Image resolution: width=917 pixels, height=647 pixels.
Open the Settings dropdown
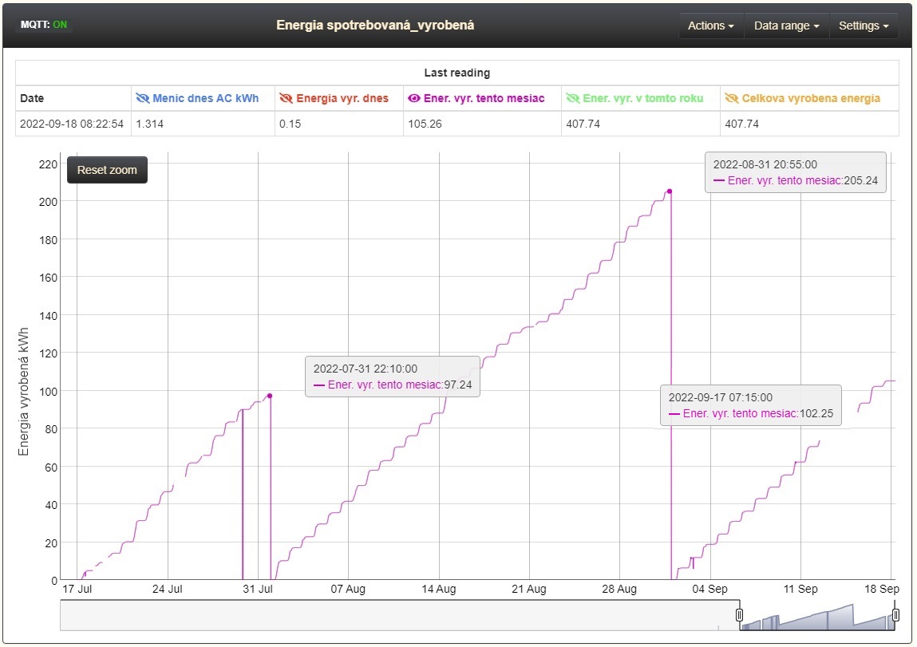point(863,26)
